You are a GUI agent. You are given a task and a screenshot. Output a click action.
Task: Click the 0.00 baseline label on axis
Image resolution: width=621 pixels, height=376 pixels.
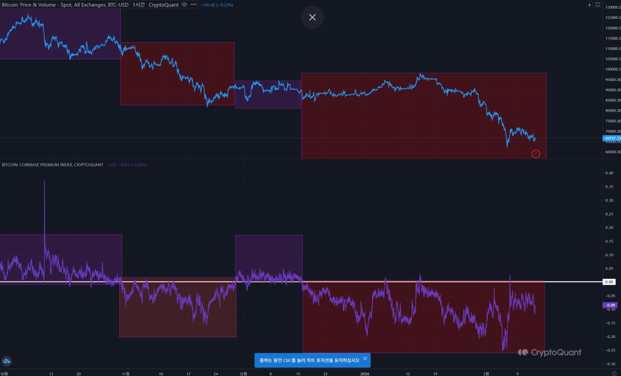tap(609, 282)
